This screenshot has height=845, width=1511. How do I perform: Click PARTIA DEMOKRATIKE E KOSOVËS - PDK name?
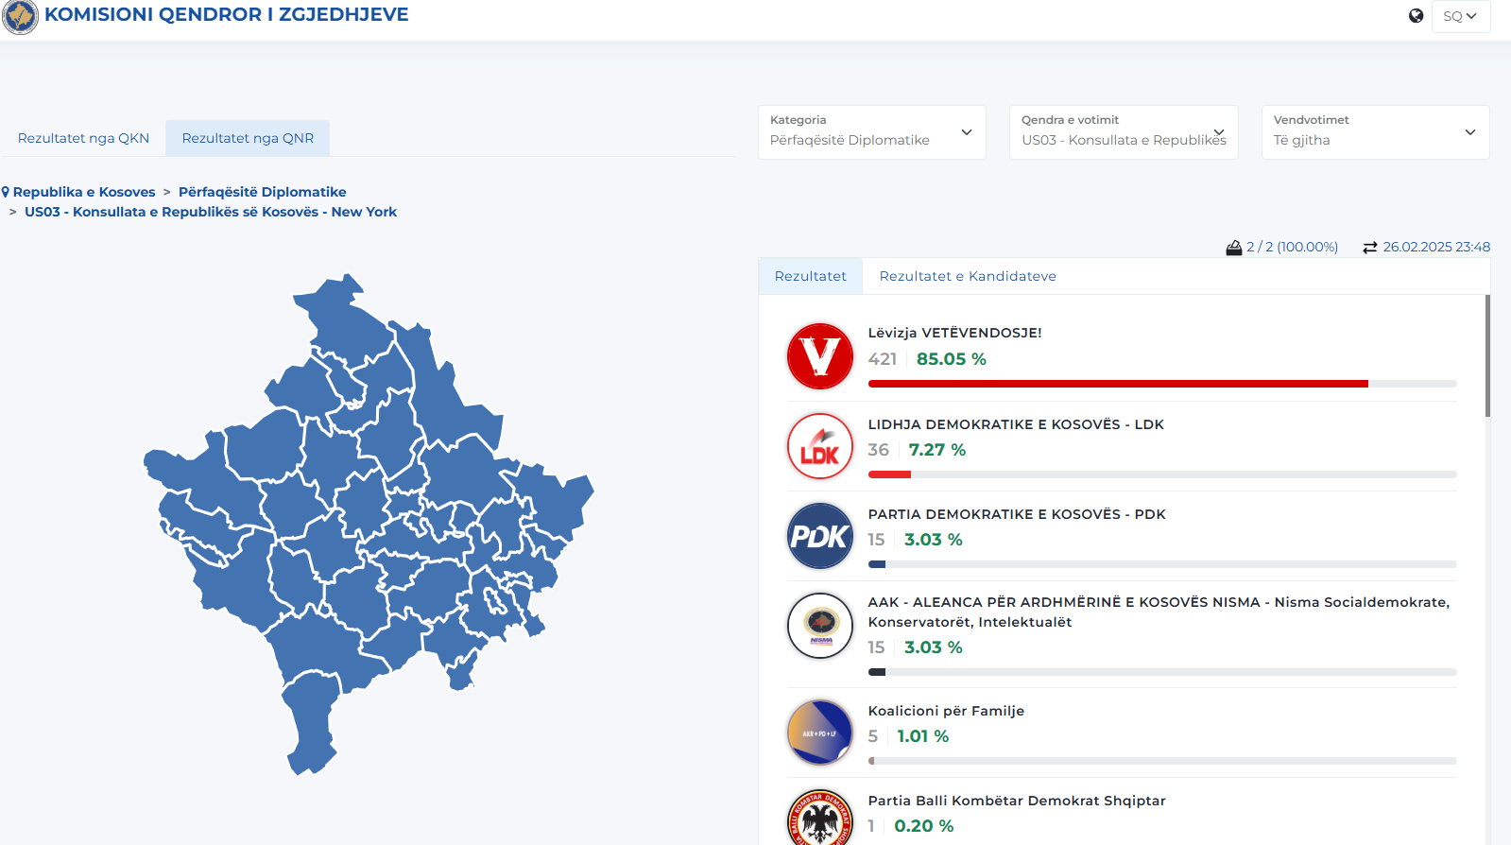click(x=1017, y=514)
